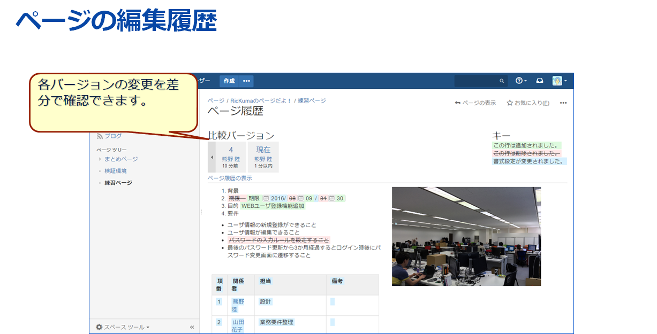
Task: Click the ページの表示 link
Action: pyautogui.click(x=475, y=103)
